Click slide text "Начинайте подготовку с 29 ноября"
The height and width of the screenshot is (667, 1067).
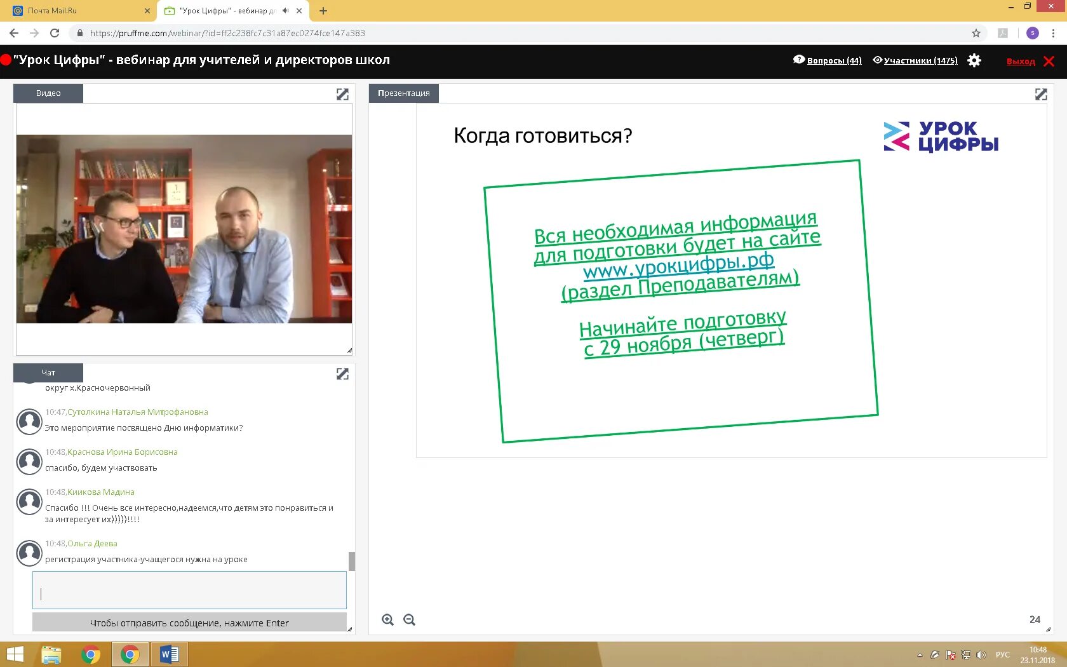(683, 334)
